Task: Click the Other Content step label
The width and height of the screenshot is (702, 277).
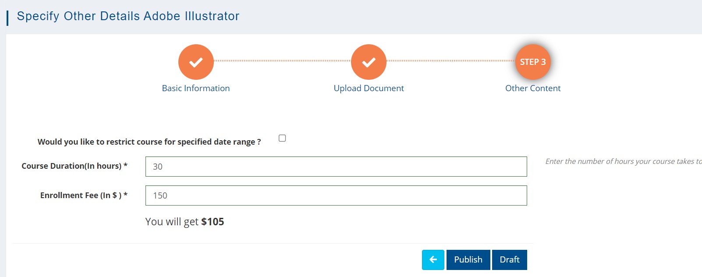Action: pos(532,88)
